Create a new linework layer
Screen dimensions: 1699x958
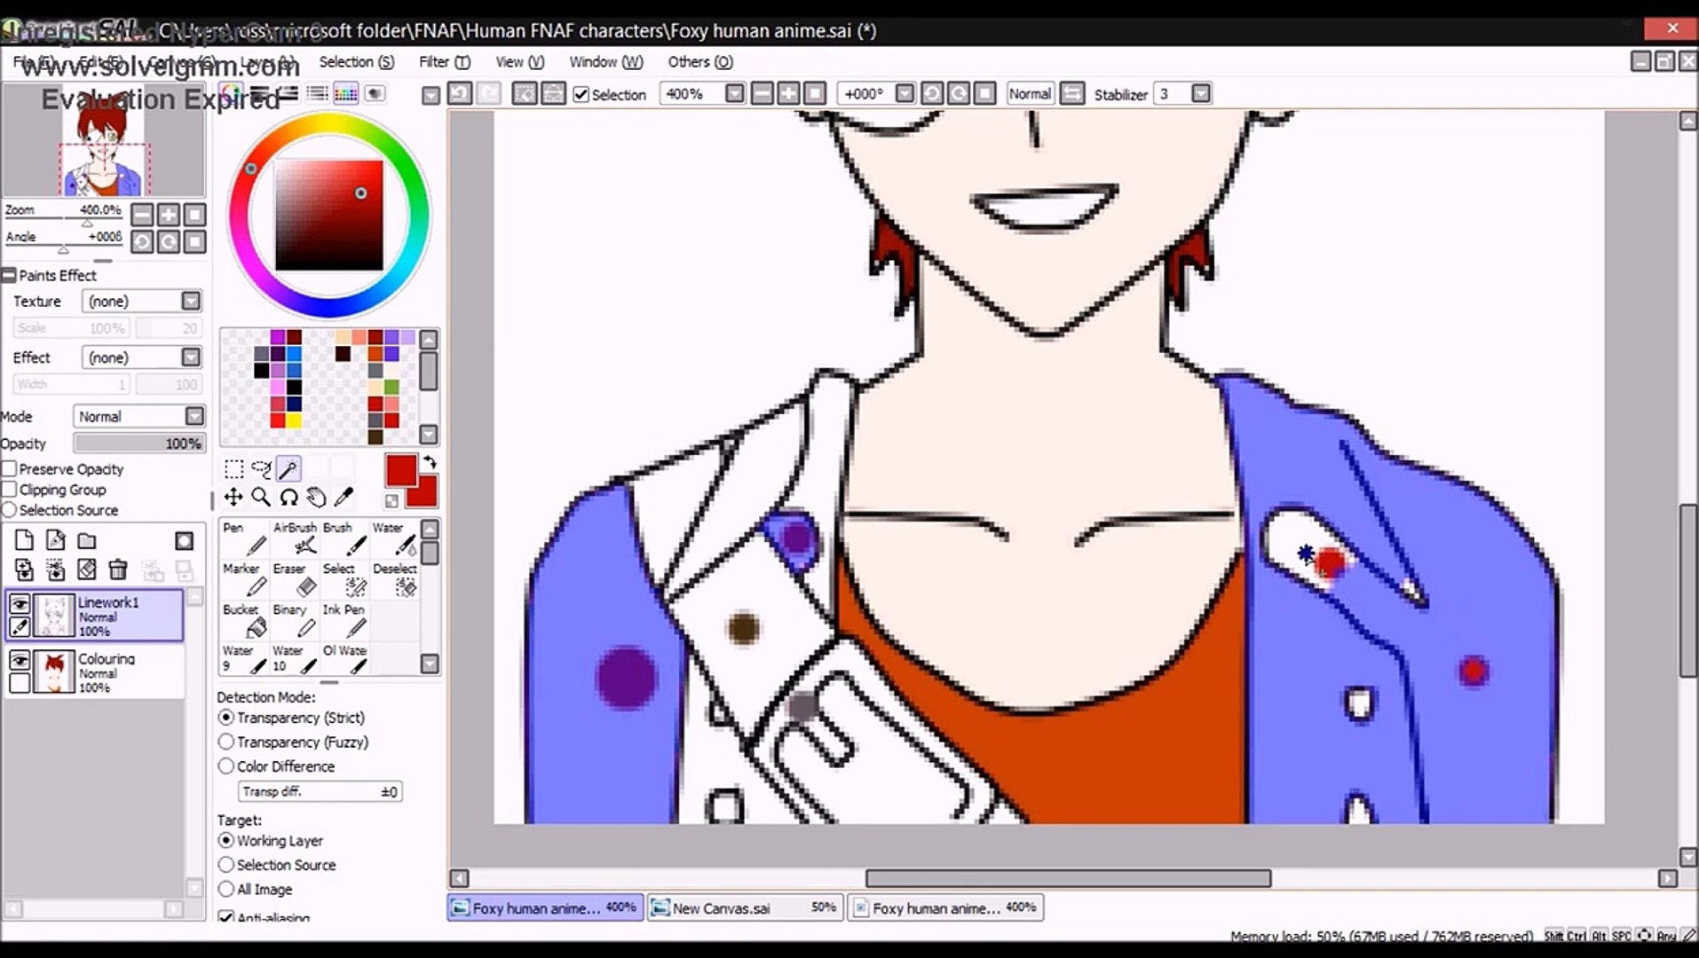[55, 540]
